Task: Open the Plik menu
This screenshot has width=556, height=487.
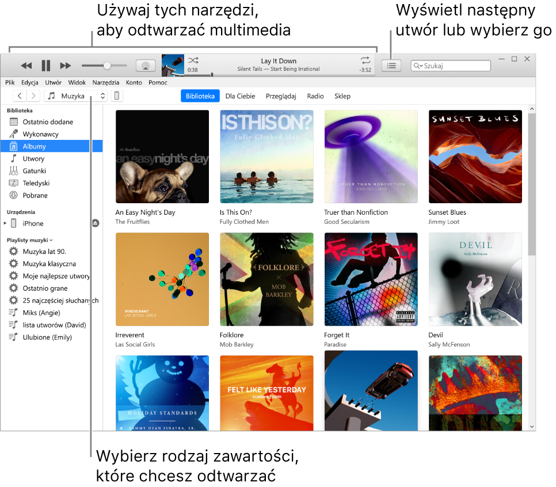Action: click(x=10, y=82)
